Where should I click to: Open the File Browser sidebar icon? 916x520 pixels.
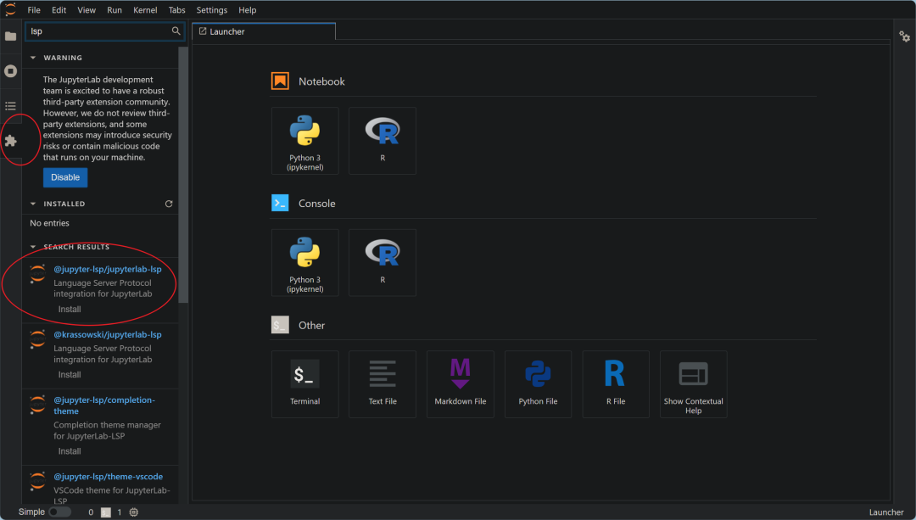pos(10,36)
